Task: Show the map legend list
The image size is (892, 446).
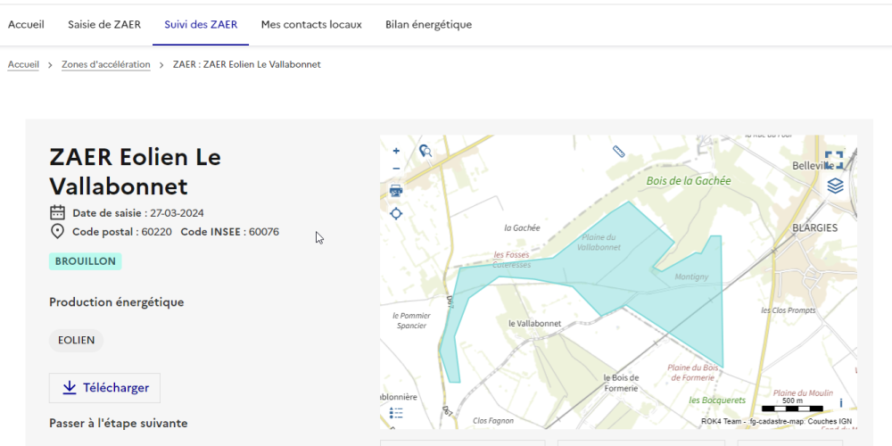Action: point(397,413)
